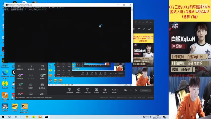This screenshot has height=119, width=211.
Task: Open the hamburger menu in streaming app
Action: pyautogui.click(x=140, y=22)
